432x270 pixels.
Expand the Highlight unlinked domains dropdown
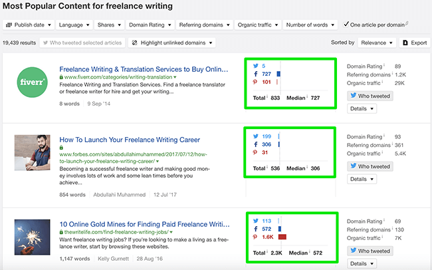(172, 43)
